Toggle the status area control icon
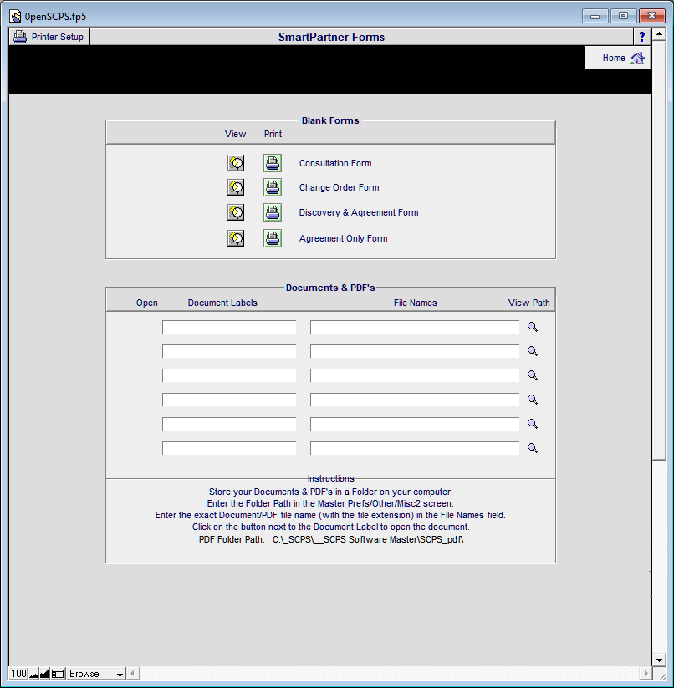 [58, 674]
